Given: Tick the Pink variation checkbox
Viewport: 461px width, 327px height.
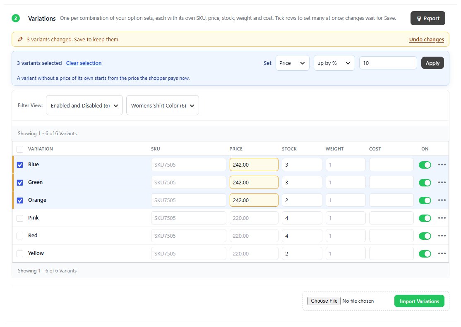Looking at the screenshot, I should (x=20, y=218).
